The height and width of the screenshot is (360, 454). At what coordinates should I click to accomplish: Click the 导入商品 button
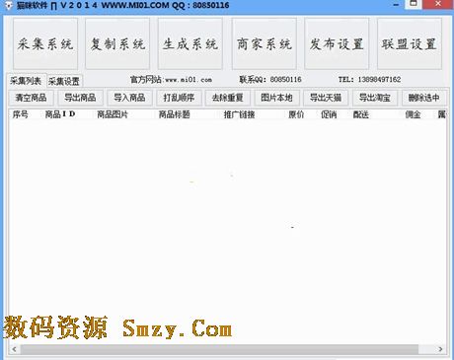tap(129, 98)
